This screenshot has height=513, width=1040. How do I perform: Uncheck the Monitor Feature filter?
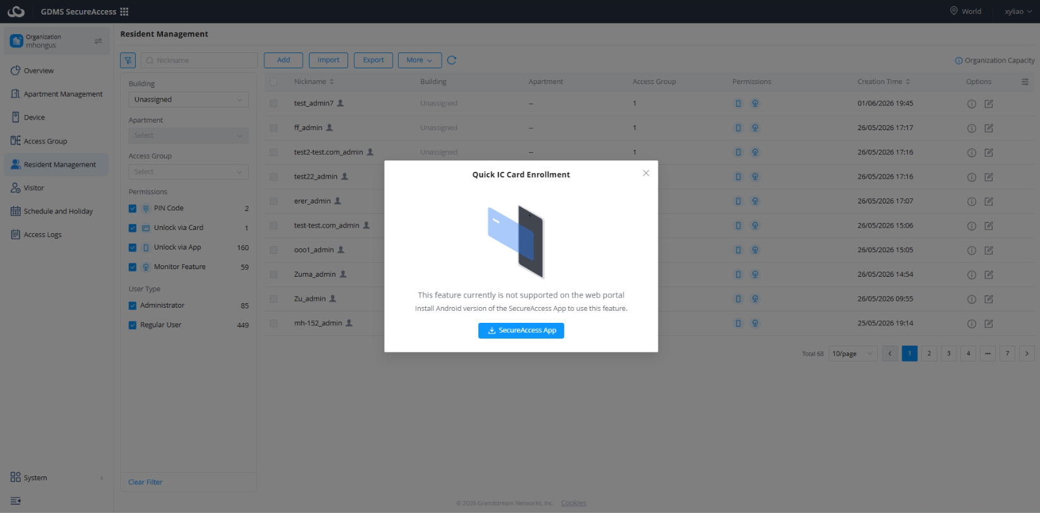tap(133, 267)
